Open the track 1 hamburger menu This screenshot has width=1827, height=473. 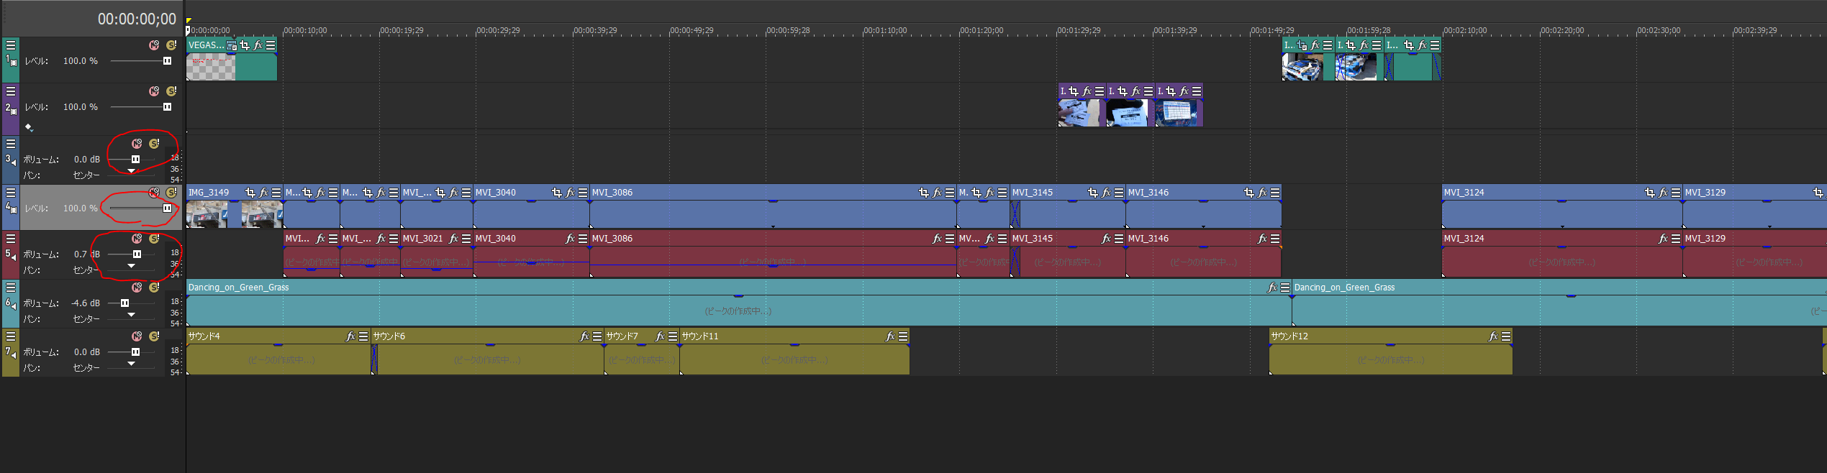(x=11, y=45)
